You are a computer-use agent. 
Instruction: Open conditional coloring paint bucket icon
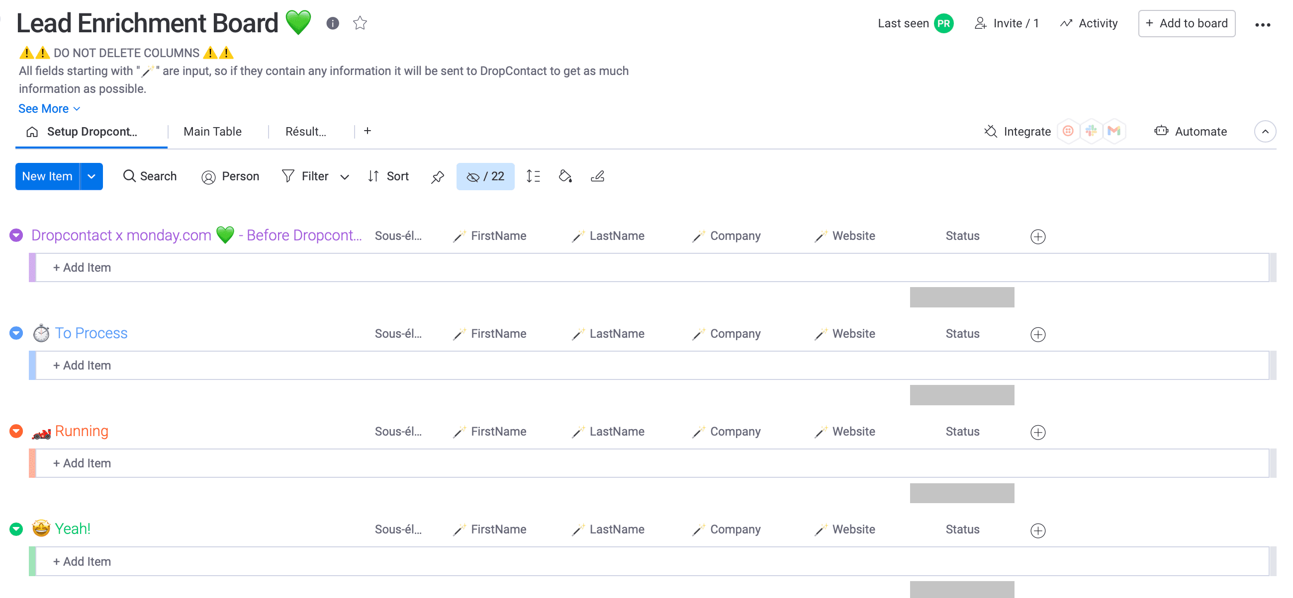[x=565, y=176]
